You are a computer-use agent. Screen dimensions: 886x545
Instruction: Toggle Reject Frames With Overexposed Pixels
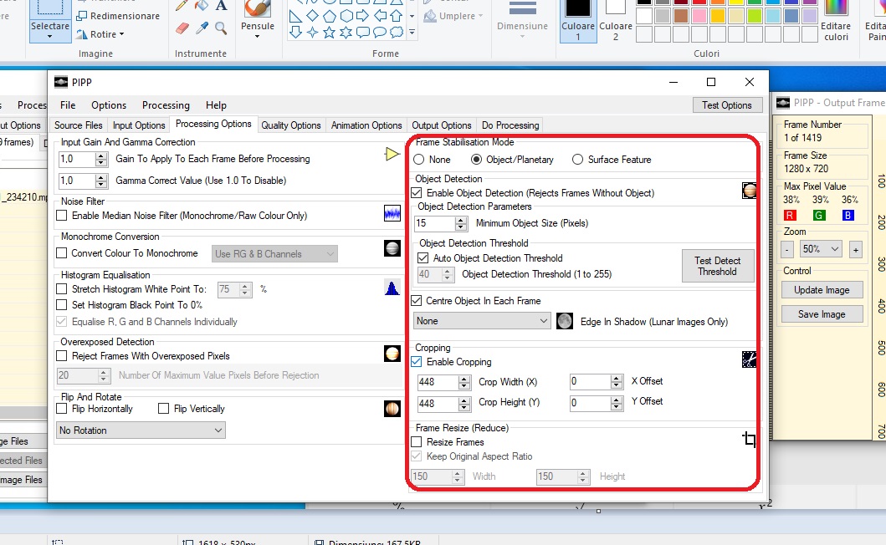[x=62, y=356]
